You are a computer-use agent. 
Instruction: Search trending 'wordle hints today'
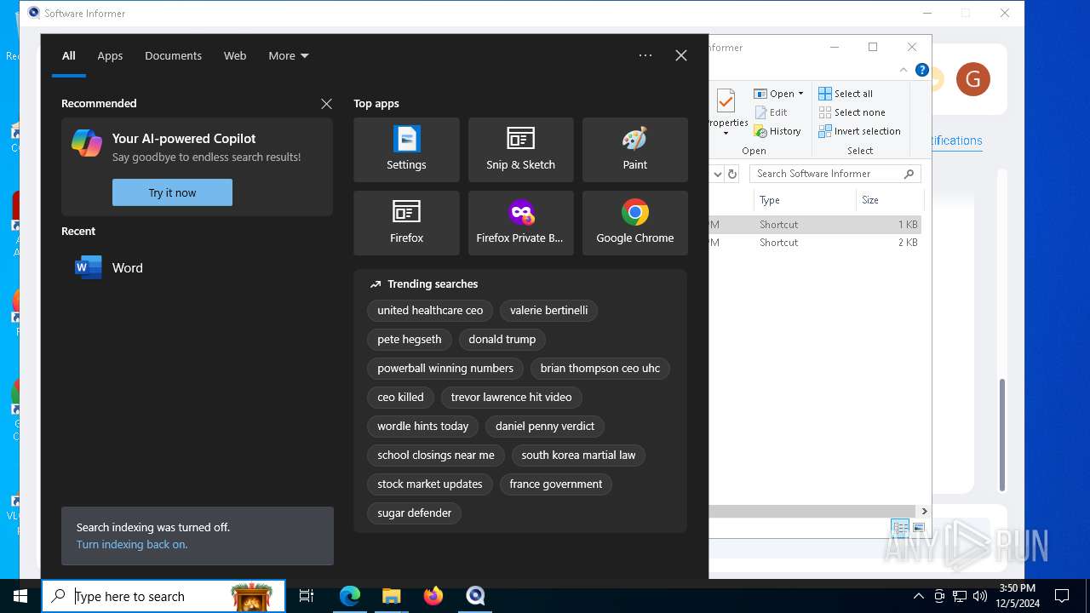[x=423, y=427]
